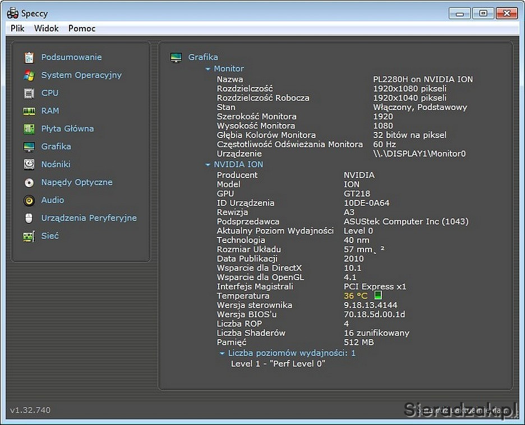Open the Plik menu
Image resolution: width=525 pixels, height=425 pixels.
coord(17,29)
